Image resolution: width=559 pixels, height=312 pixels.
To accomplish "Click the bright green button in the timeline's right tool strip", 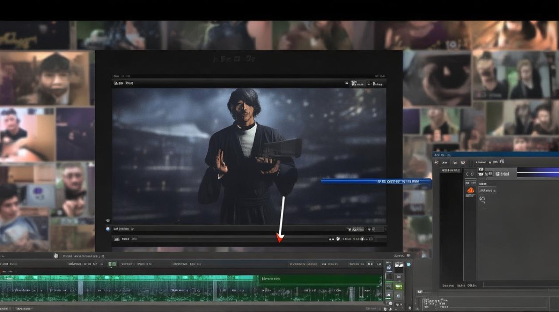I will (398, 286).
